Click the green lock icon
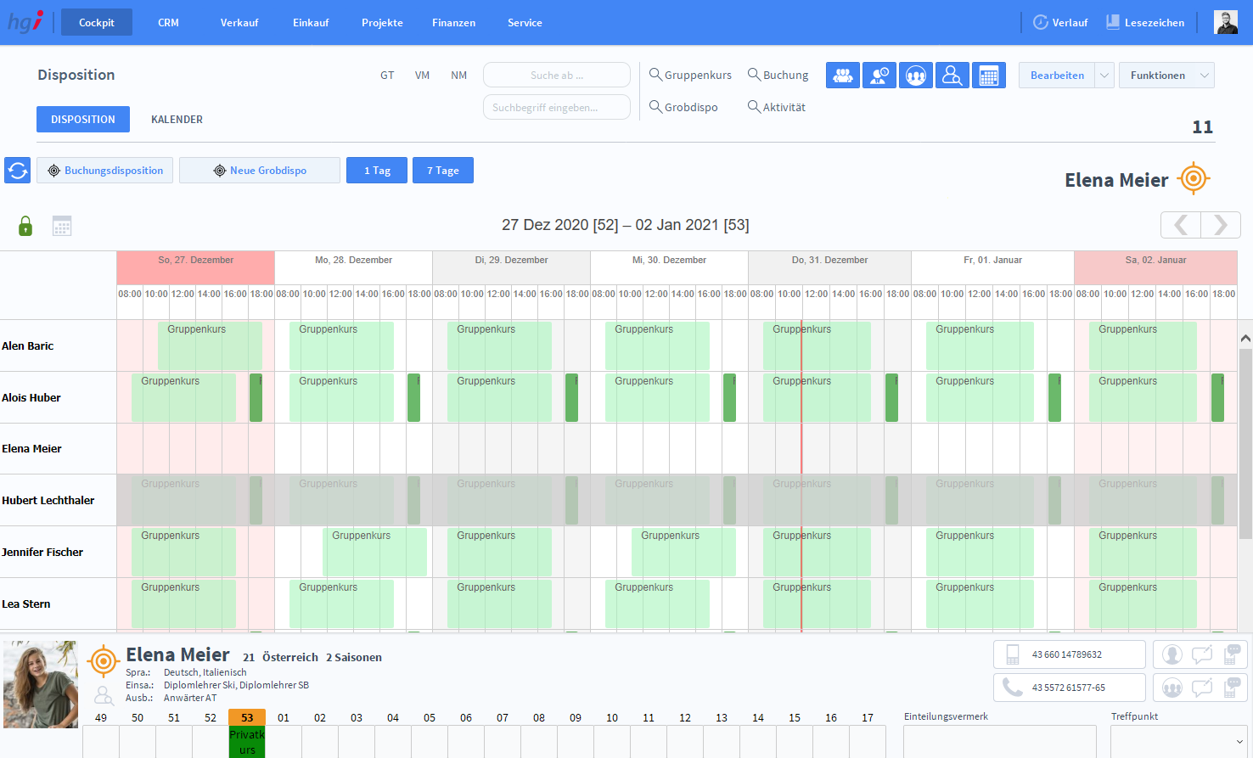Viewport: 1253px width, 758px height. [25, 226]
